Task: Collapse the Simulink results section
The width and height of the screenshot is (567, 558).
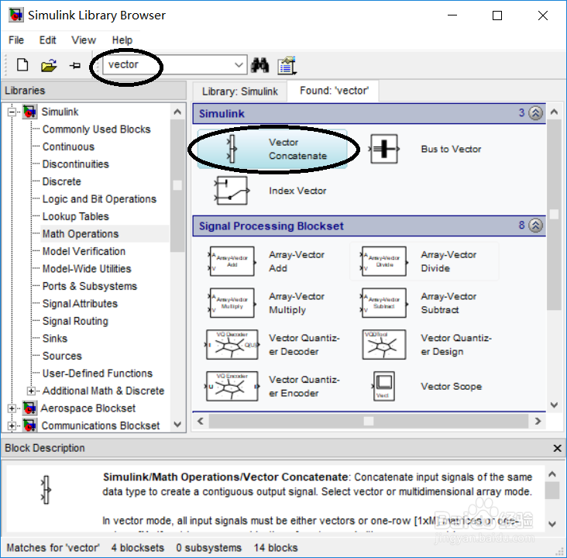Action: pos(535,113)
